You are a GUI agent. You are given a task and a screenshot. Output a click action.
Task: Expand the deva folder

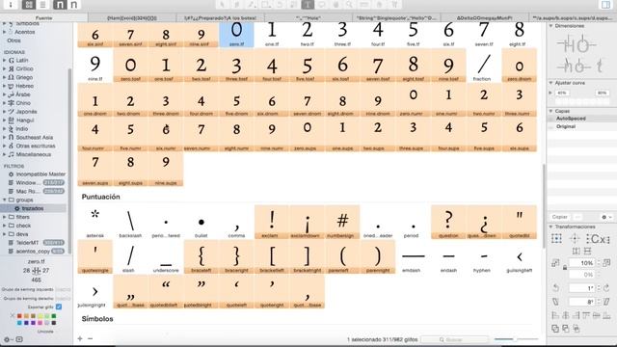coord(4,234)
